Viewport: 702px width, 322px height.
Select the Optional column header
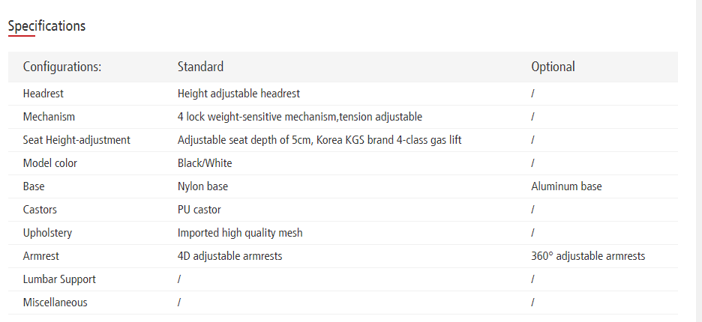[553, 67]
